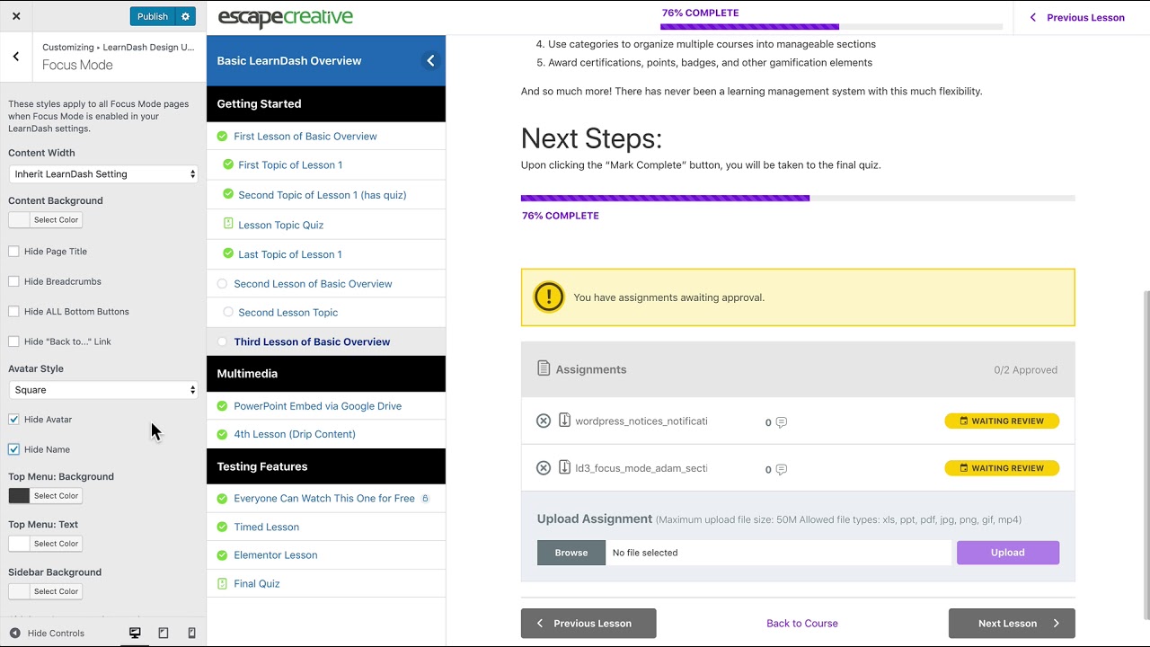Click Waiting Review badge for wordpress_notices
The image size is (1150, 647).
click(1002, 421)
